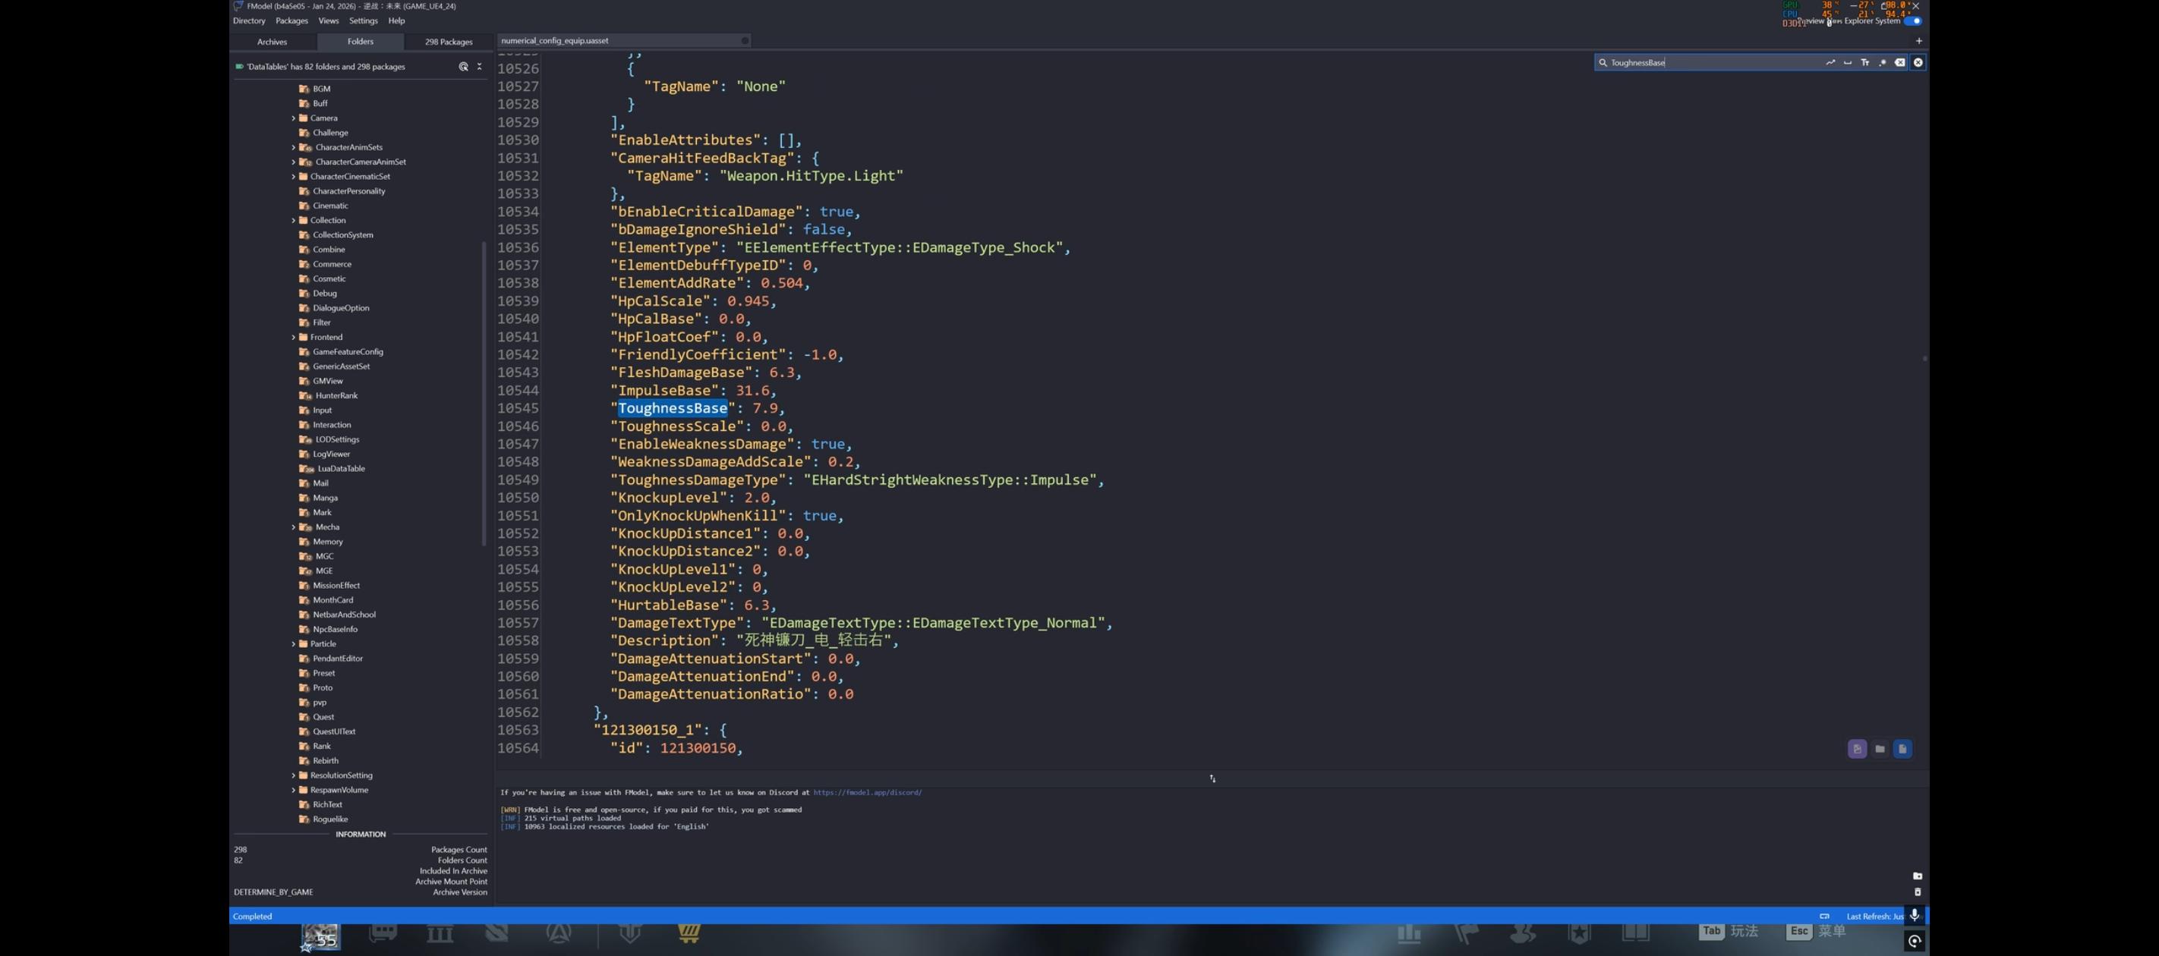Toggle whole word search option

(x=1847, y=63)
